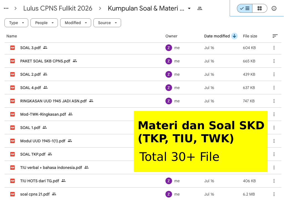This screenshot has width=284, height=200.
Task: Open more actions for TIU HOTS dari TG.pdf
Action: pyautogui.click(x=274, y=181)
